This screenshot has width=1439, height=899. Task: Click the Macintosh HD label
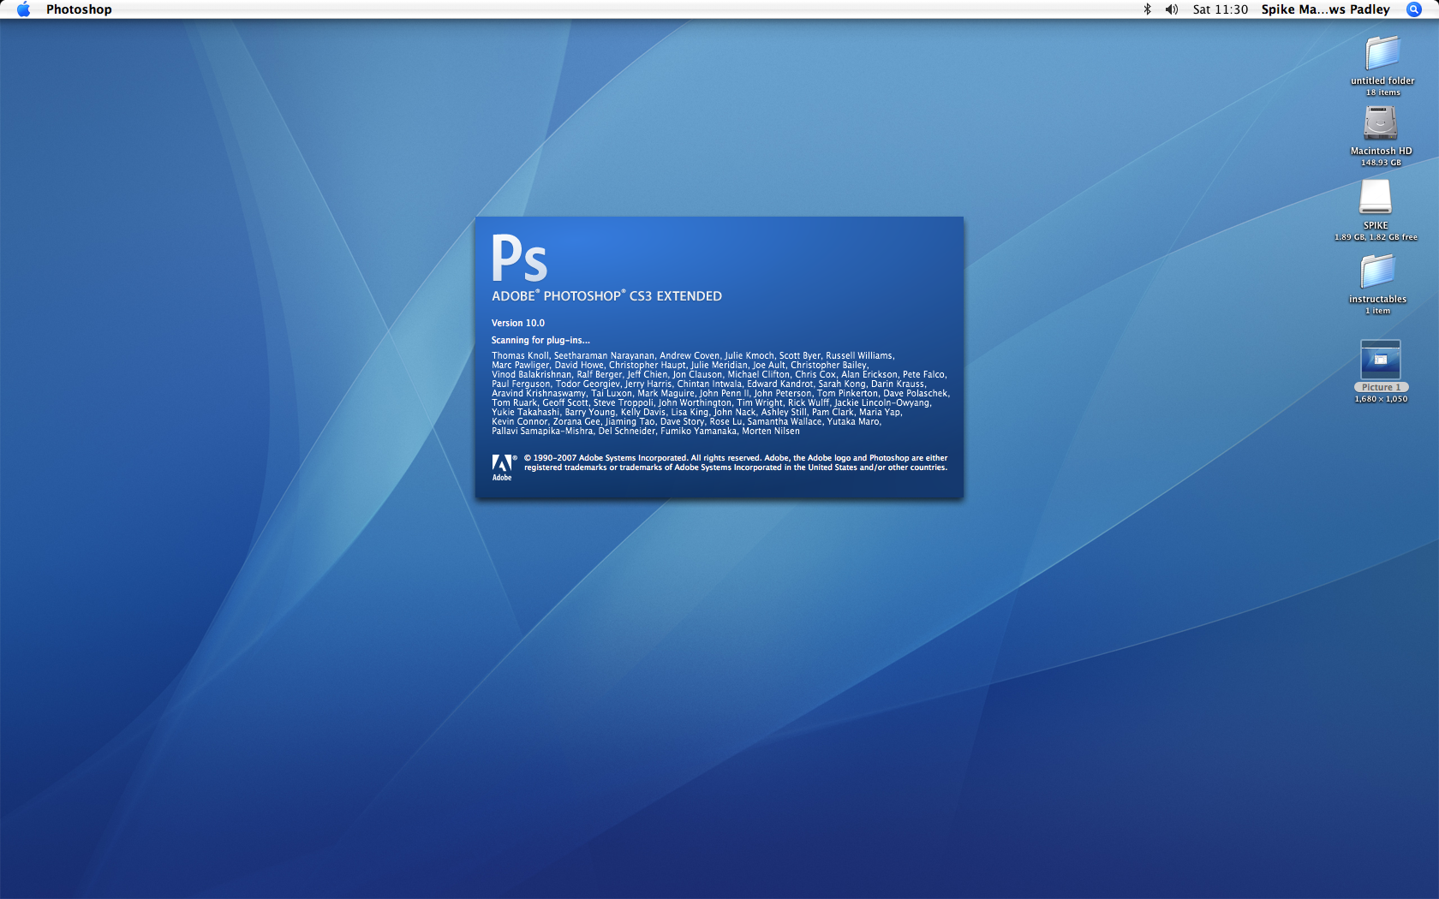point(1382,152)
